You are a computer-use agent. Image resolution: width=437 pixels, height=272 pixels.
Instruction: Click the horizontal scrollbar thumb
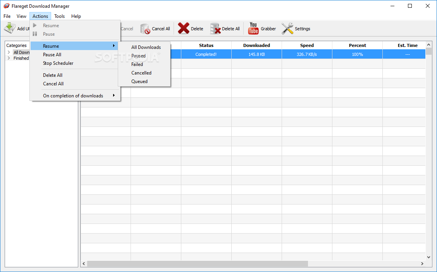click(x=198, y=263)
